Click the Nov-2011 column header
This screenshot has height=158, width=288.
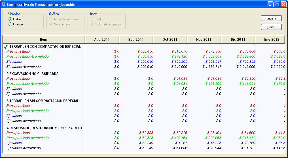(x=204, y=40)
